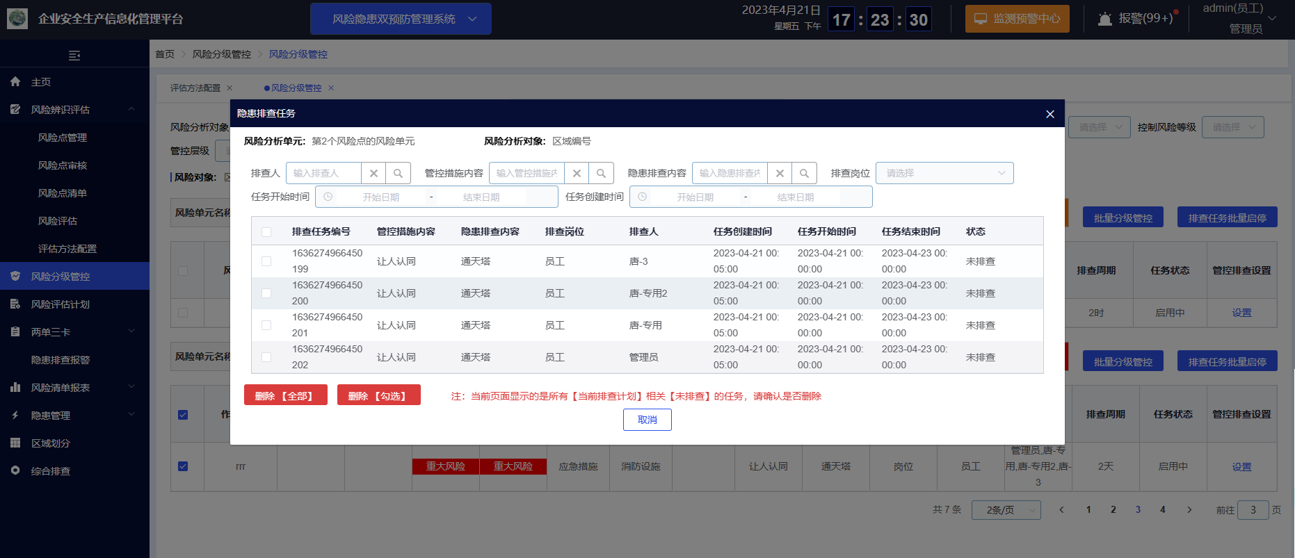Click the 排查人 text input
This screenshot has height=558, width=1295.
point(323,173)
